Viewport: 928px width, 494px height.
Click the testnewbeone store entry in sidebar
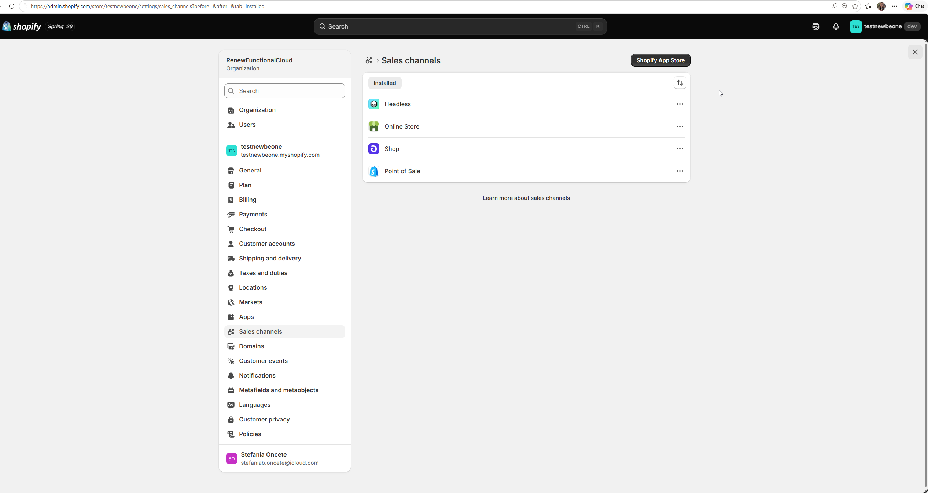point(284,151)
